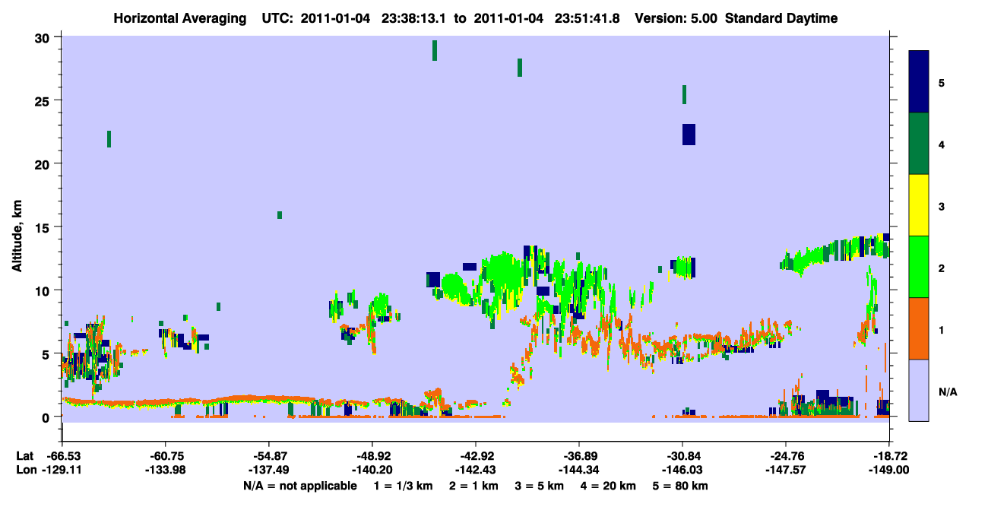The height and width of the screenshot is (507, 988).
Task: Click the legend text '5 = 80 km'
Action: [680, 486]
